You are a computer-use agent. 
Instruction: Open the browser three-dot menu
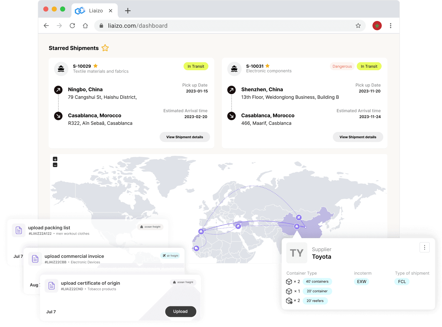click(390, 26)
